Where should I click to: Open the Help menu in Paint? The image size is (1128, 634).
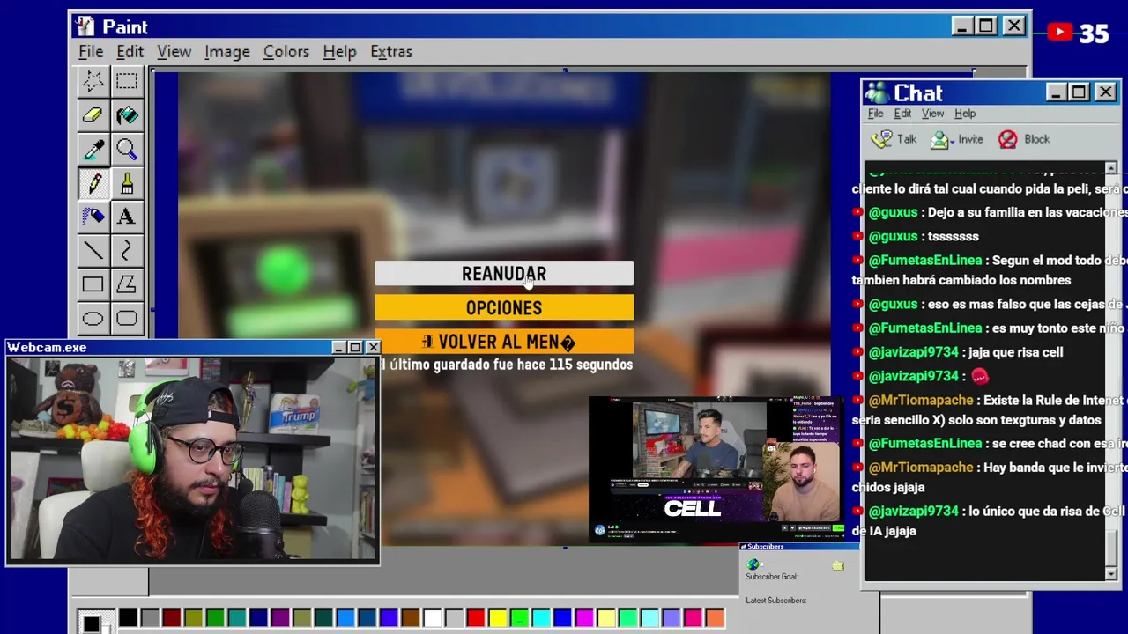coord(339,52)
